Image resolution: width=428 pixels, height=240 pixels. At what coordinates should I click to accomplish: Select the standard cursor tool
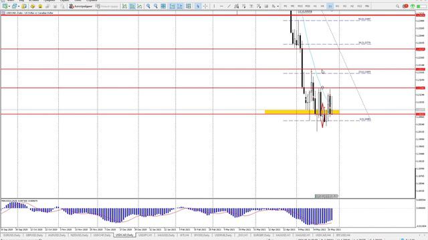coord(198,6)
